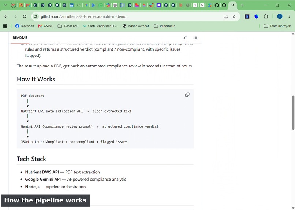Switch to the LinkedIn tab

point(71,5)
